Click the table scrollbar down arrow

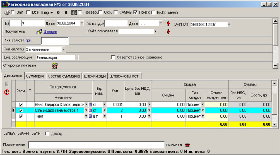tap(274, 124)
